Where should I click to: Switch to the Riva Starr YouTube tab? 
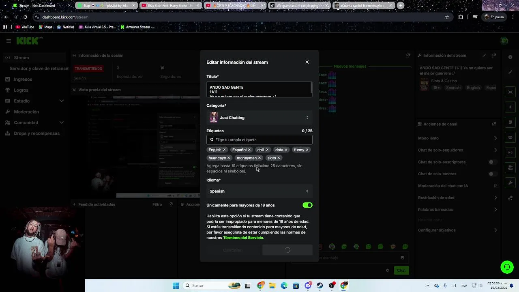point(170,6)
